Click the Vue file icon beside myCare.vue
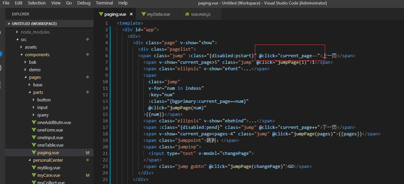The width and height of the screenshot is (404, 184). (34, 175)
